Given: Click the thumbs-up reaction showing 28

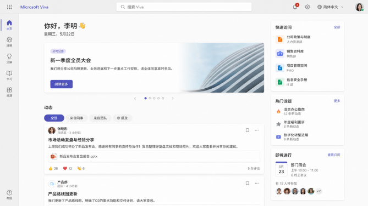Looking at the screenshot, I should 53,168.
